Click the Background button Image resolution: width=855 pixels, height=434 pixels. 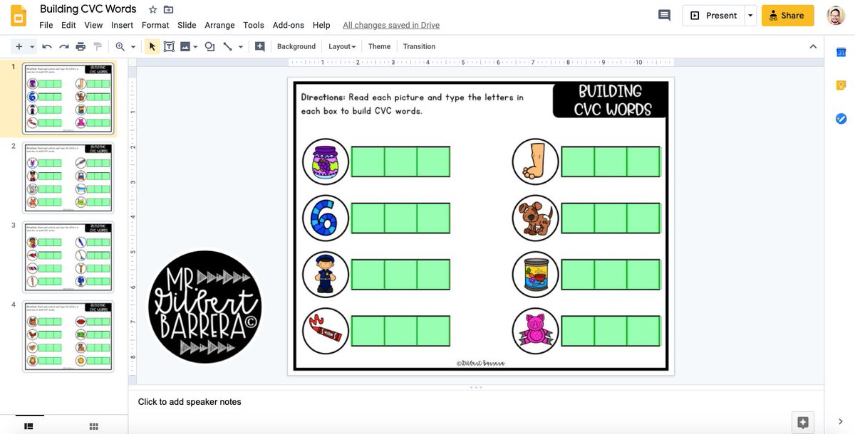point(296,46)
